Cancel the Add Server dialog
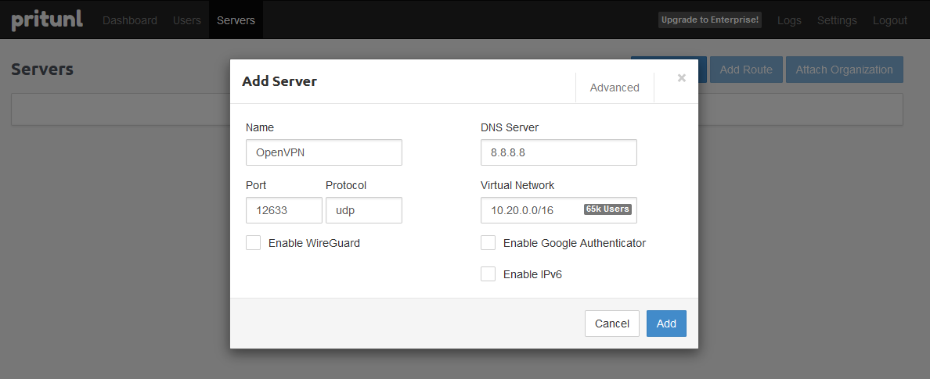 [612, 324]
